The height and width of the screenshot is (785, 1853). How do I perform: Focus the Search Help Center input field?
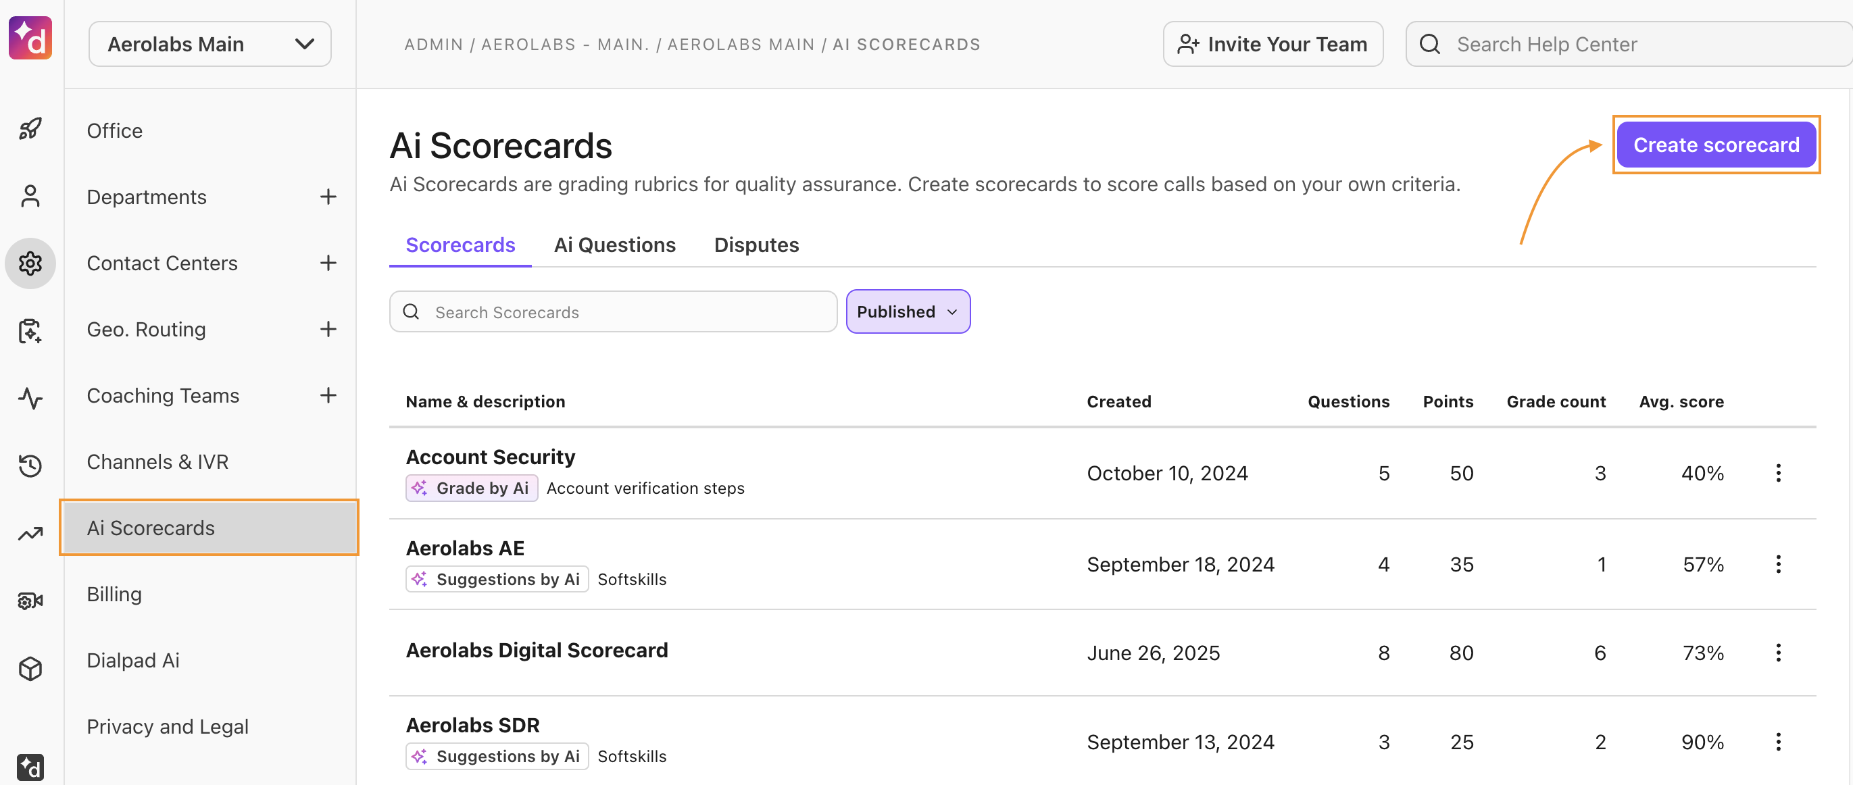(x=1629, y=45)
